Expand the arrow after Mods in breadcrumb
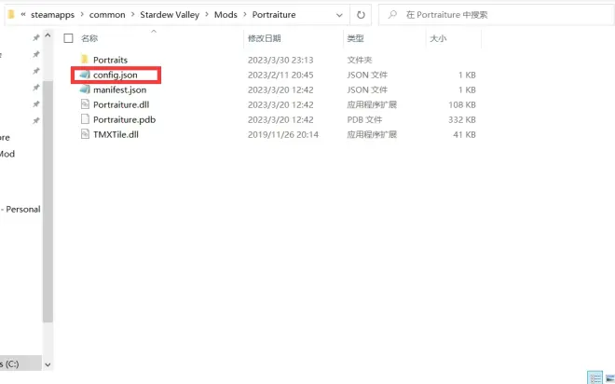The image size is (615, 384). pyautogui.click(x=245, y=15)
